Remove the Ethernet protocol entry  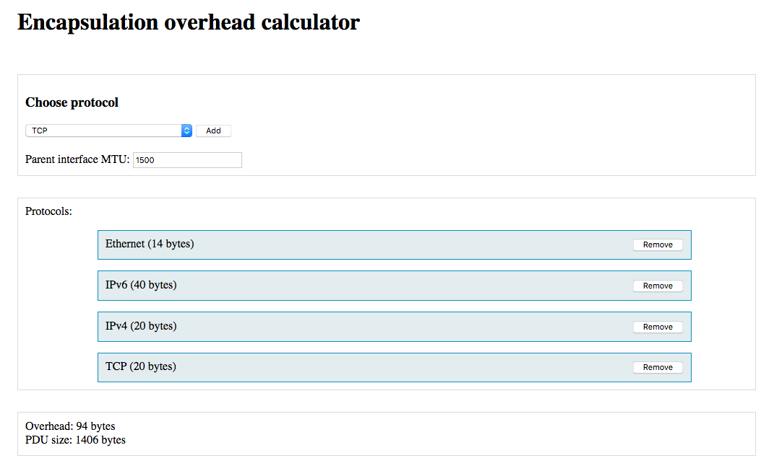(658, 245)
